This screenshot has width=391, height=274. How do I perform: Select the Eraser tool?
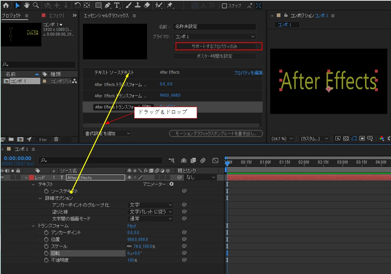point(147,5)
